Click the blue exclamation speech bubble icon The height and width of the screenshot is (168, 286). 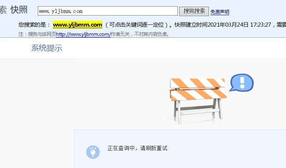click(x=242, y=83)
